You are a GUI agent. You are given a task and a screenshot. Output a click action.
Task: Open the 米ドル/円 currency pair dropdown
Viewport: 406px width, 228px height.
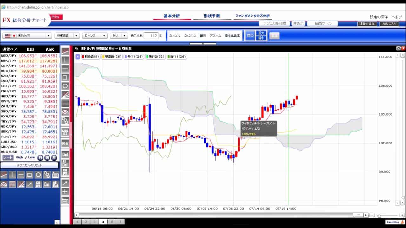pos(27,36)
